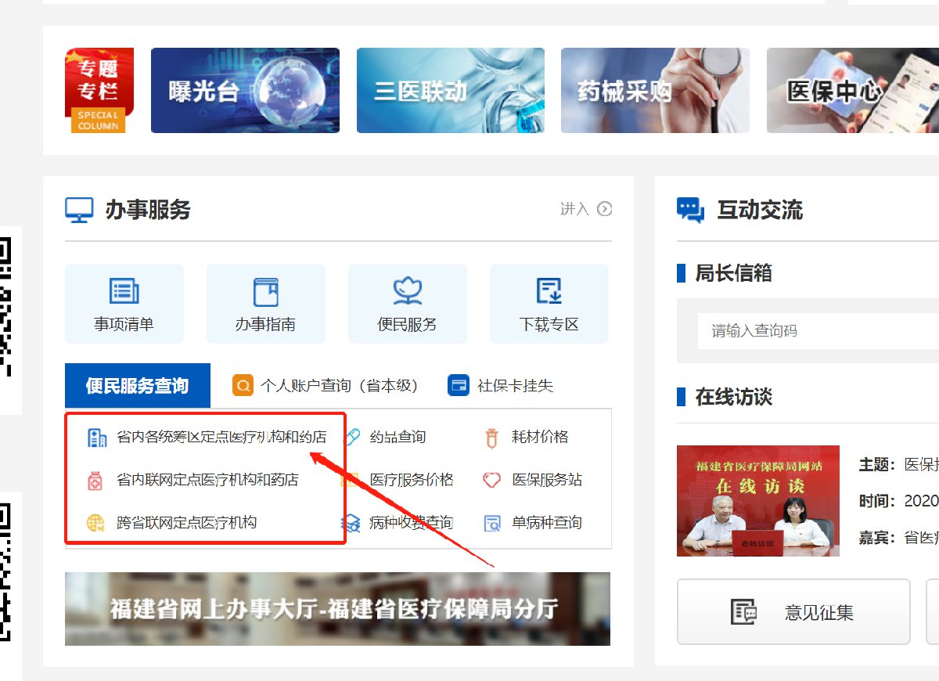This screenshot has height=681, width=939.
Task: Open 药品查询 link
Action: click(x=398, y=437)
